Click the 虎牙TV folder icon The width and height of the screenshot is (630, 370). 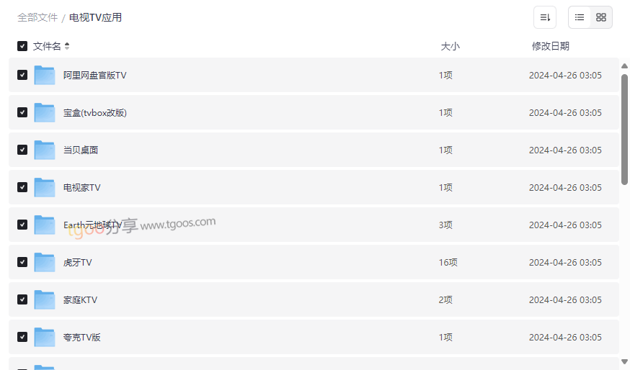tap(44, 263)
